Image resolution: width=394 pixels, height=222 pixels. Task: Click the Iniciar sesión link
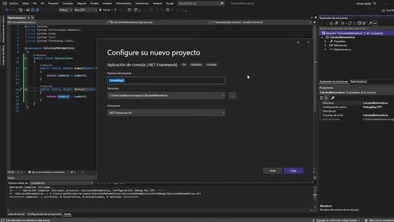coord(364,4)
